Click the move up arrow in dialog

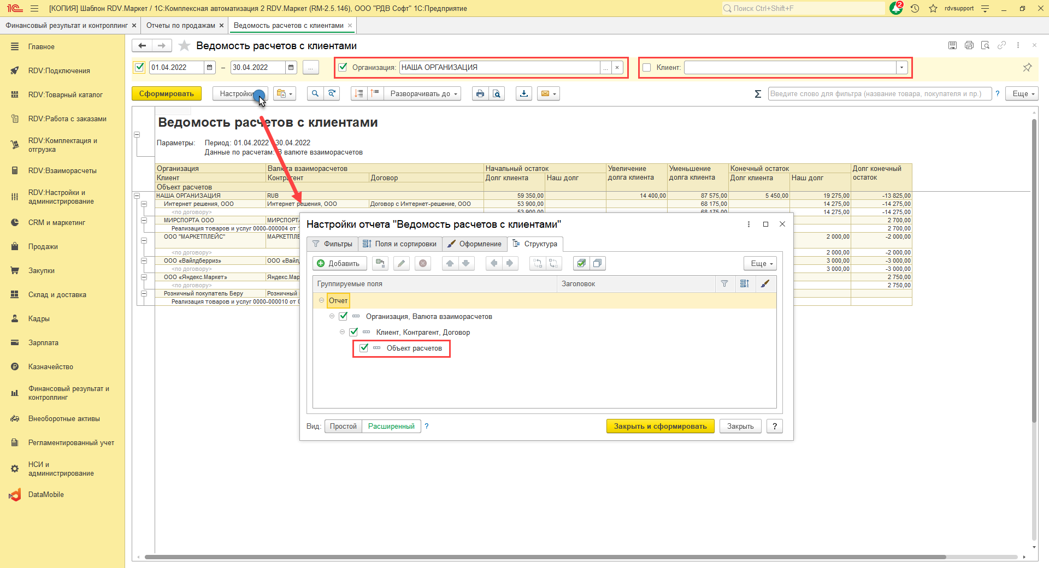click(x=450, y=264)
